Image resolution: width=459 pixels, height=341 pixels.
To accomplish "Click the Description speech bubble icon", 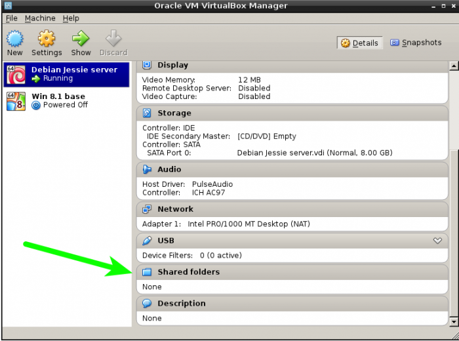I will [147, 303].
